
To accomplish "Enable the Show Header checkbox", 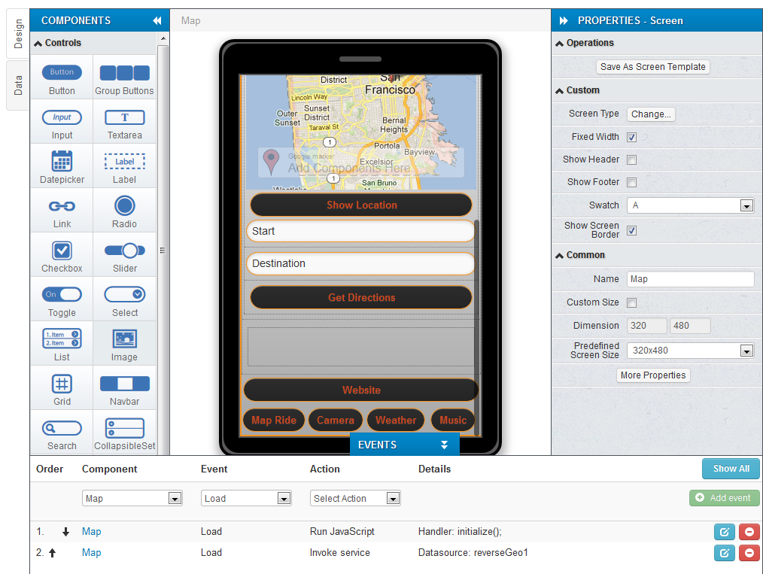I will click(x=632, y=159).
